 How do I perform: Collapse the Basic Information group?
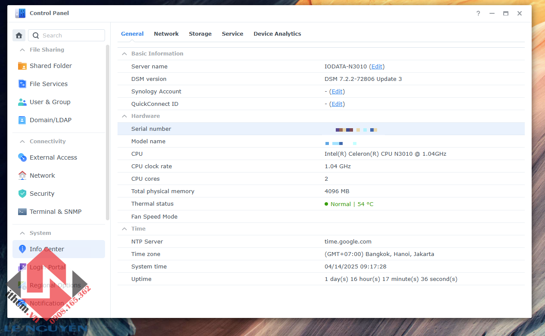coord(124,54)
